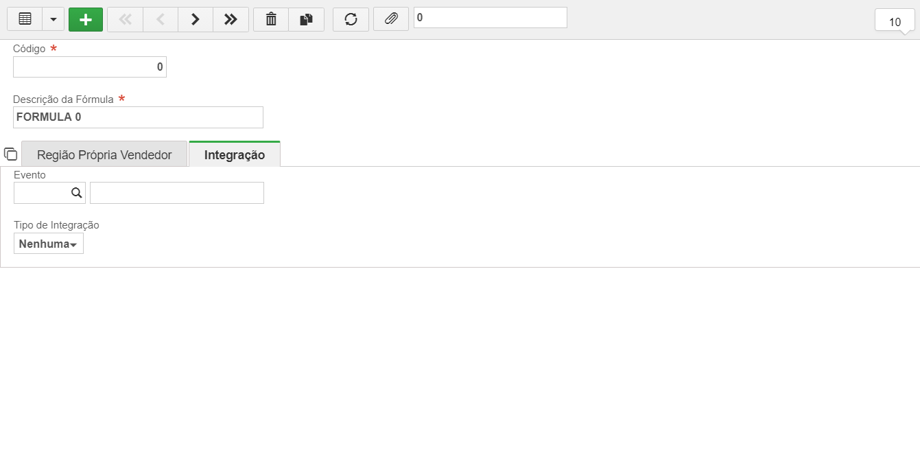Jump to last record with double-right arrows

(x=231, y=19)
